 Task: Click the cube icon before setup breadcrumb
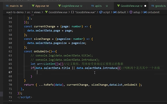click(131, 12)
